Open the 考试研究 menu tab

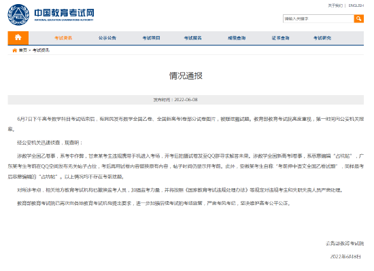coord(322,38)
